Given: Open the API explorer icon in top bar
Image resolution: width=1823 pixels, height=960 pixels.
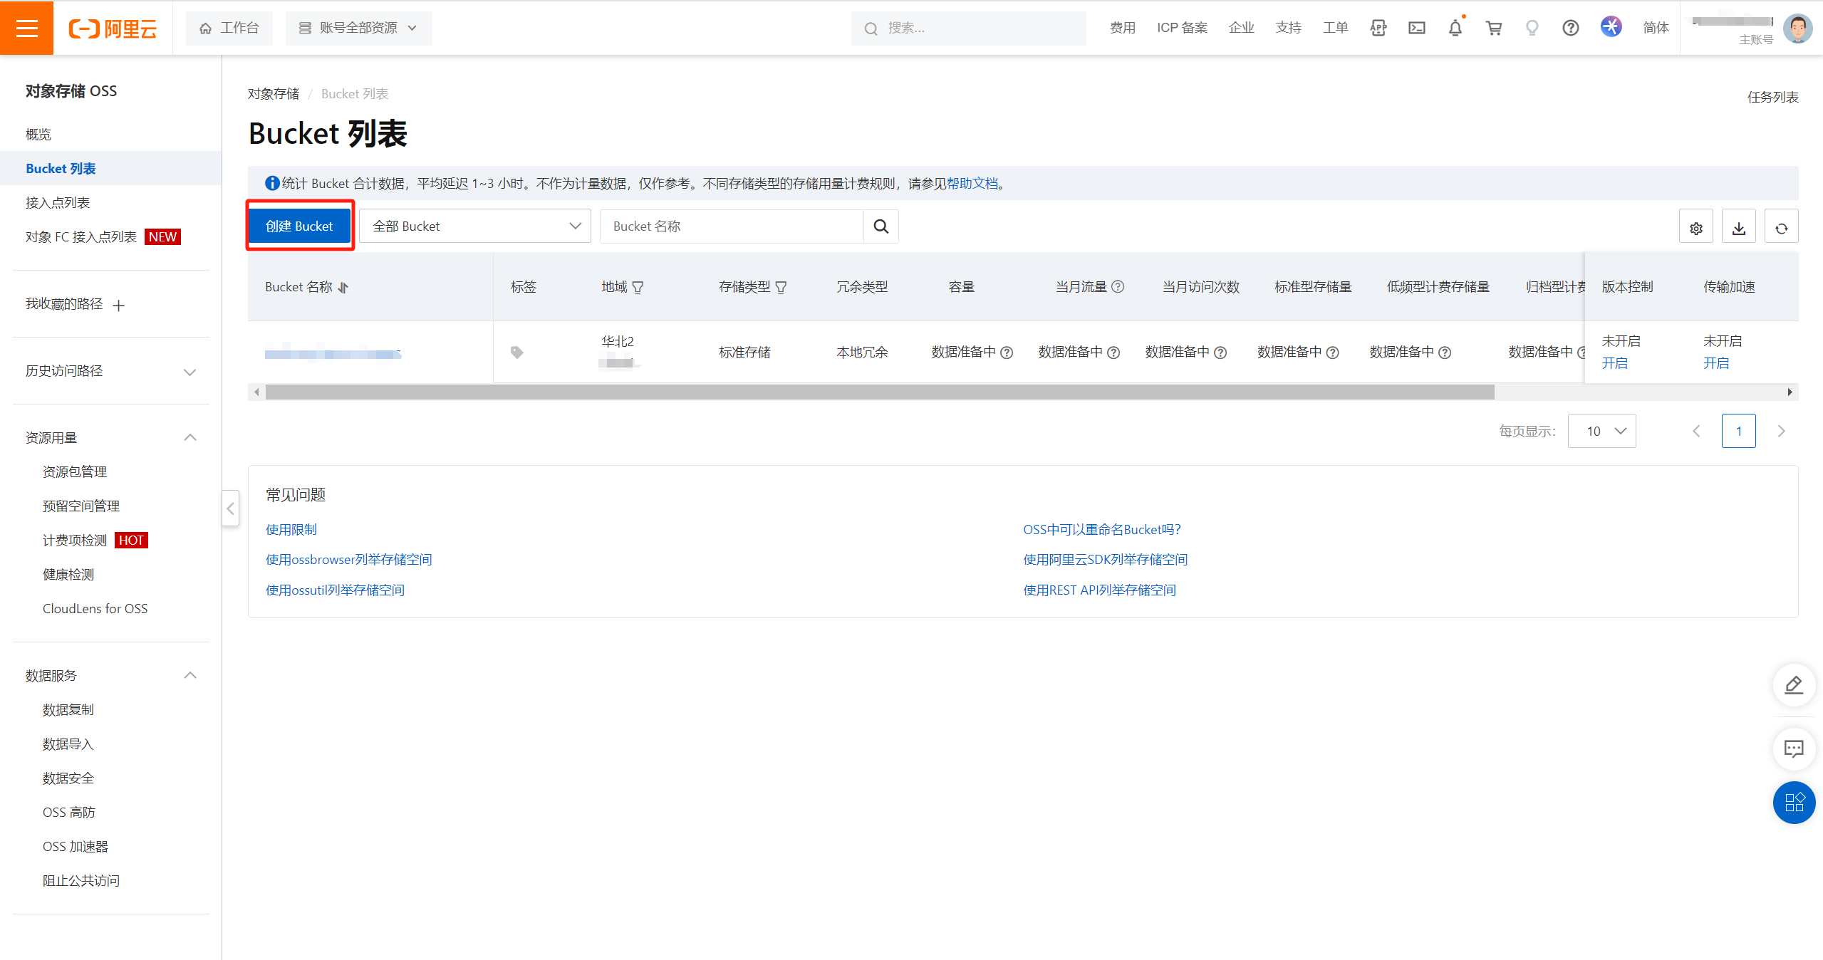Looking at the screenshot, I should click(x=1378, y=28).
